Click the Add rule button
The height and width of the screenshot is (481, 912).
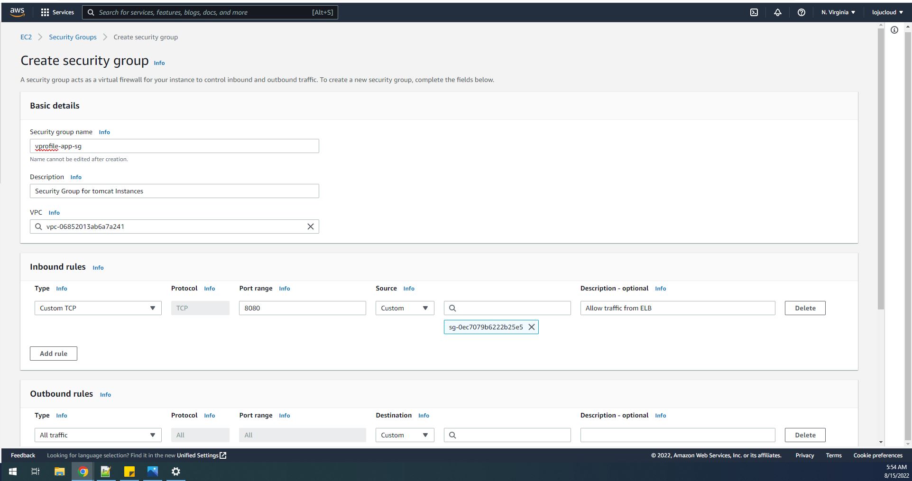53,353
